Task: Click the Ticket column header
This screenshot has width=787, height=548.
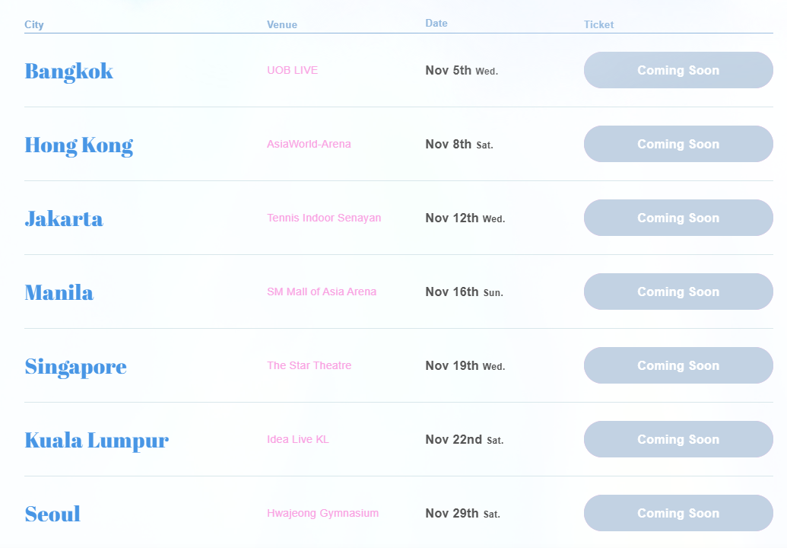Action: pyautogui.click(x=598, y=24)
